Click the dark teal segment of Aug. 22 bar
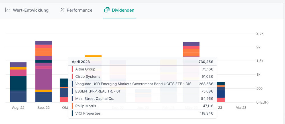285x124 pixels. point(18,83)
